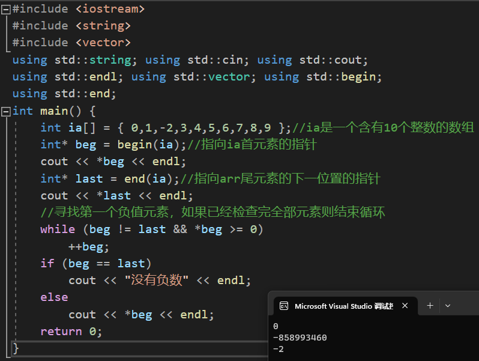Close the Microsoft Visual Studio debug tab

pos(405,306)
